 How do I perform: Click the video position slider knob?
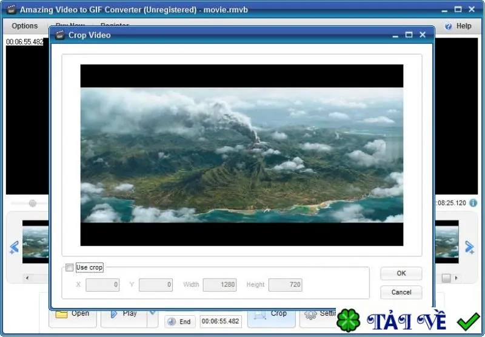[33, 203]
